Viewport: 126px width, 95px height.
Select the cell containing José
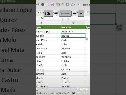point(73,53)
